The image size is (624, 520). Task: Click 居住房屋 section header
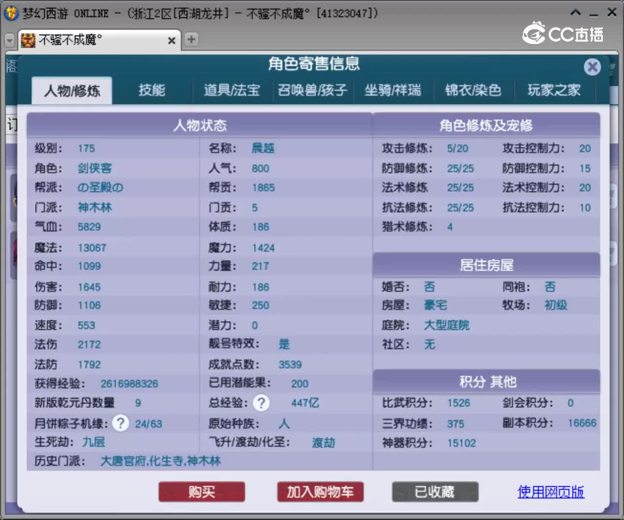[x=486, y=265]
